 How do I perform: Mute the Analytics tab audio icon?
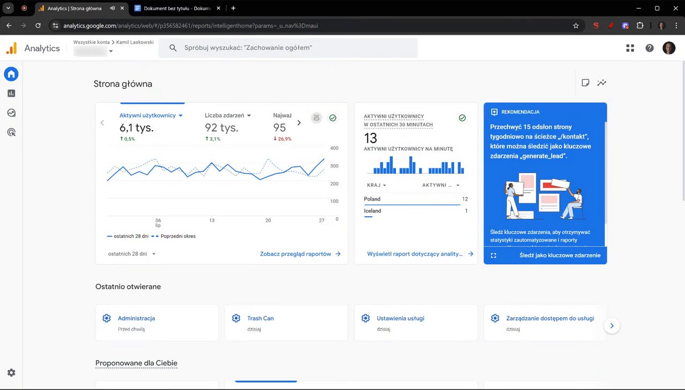(x=112, y=9)
